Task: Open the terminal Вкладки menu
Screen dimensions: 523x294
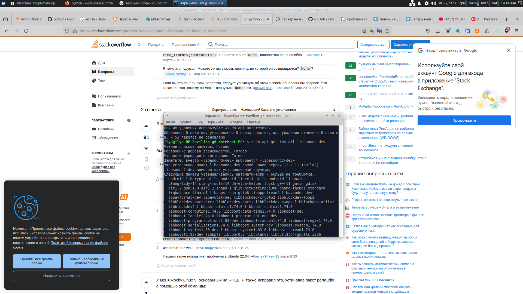Action: click(235, 122)
